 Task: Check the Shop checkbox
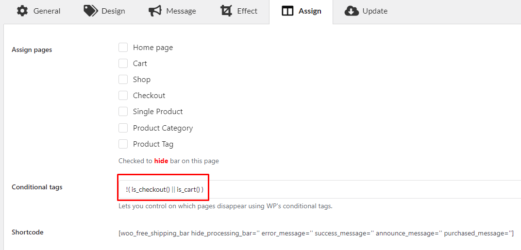[123, 79]
